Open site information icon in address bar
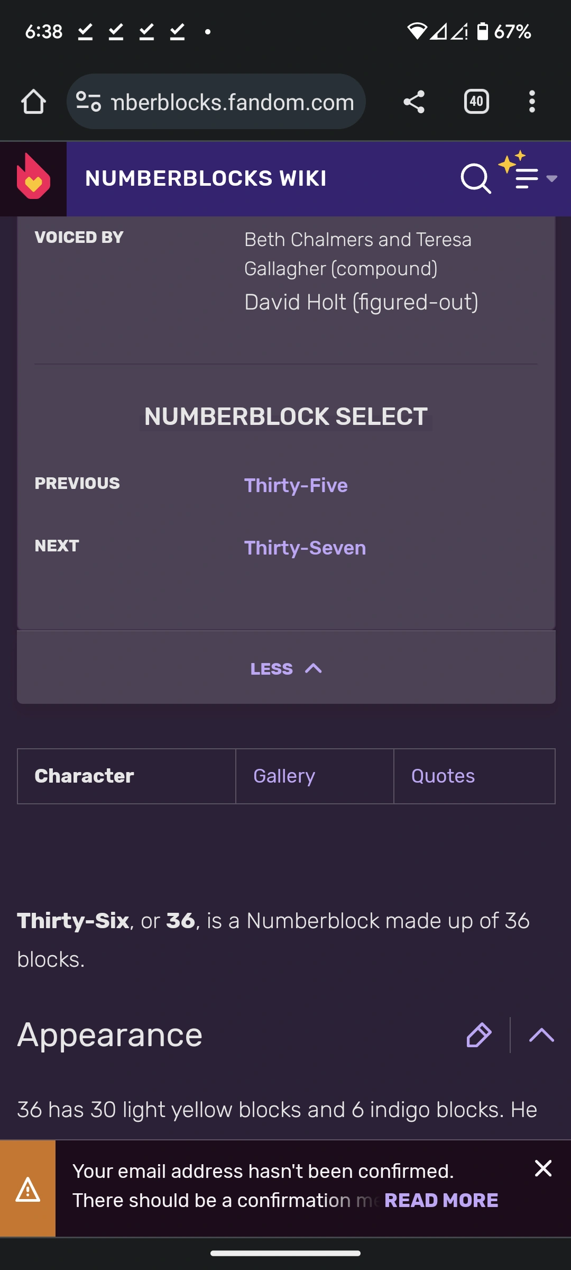Viewport: 571px width, 1270px height. coord(88,102)
